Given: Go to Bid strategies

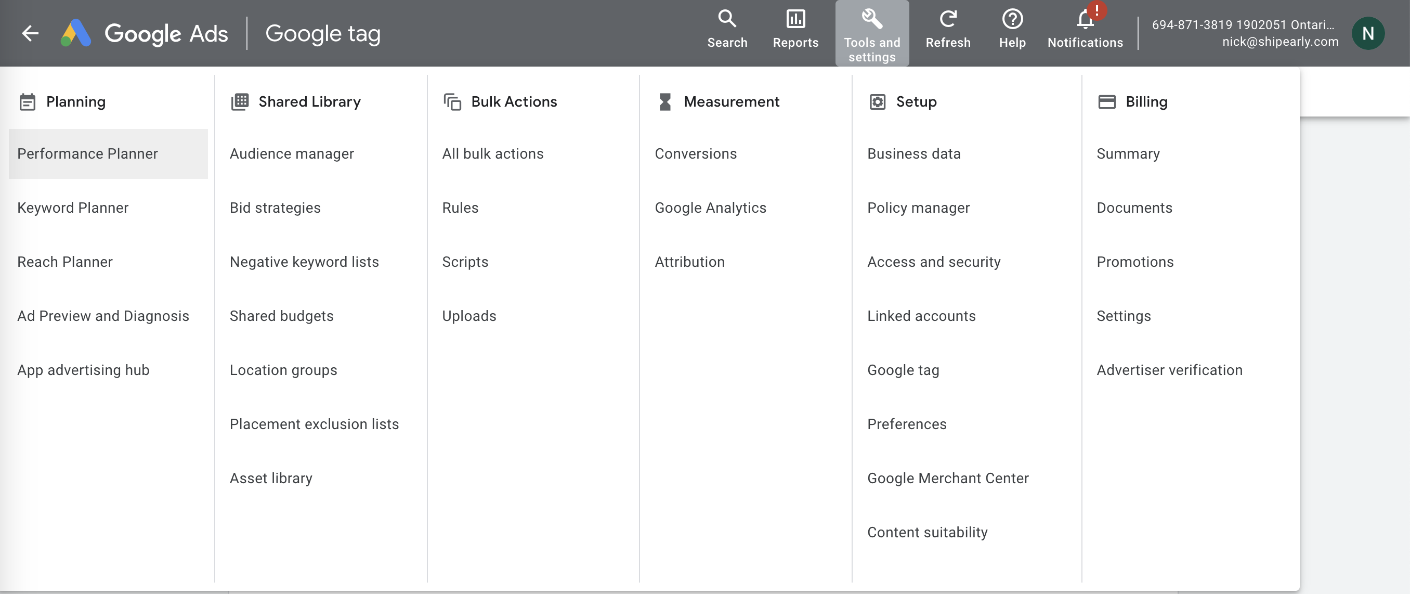Looking at the screenshot, I should pos(276,208).
